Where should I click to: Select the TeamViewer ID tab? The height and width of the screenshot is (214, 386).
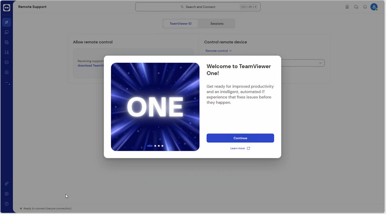point(180,24)
